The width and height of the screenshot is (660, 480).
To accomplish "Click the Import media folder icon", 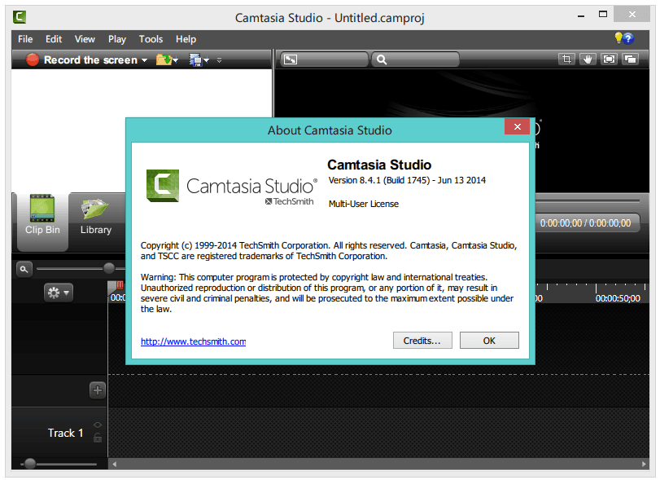I will point(164,59).
